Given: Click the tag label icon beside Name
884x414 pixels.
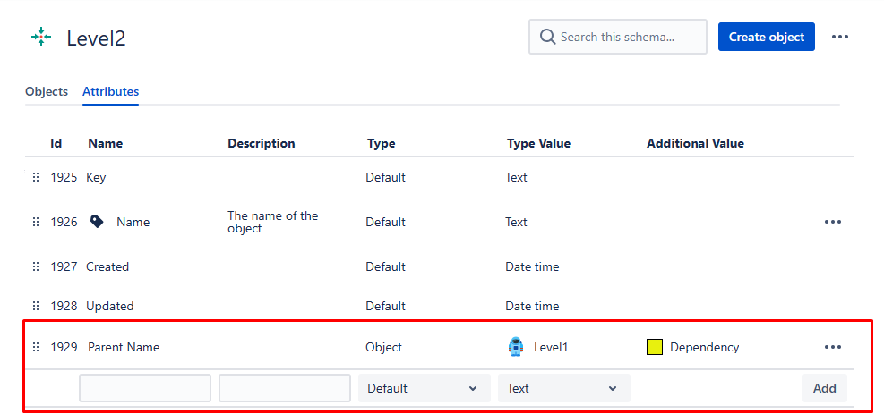Looking at the screenshot, I should coord(97,222).
